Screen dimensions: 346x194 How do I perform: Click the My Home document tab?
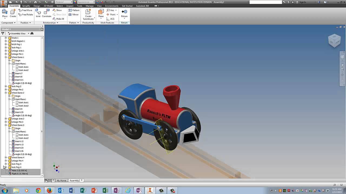click(61, 181)
